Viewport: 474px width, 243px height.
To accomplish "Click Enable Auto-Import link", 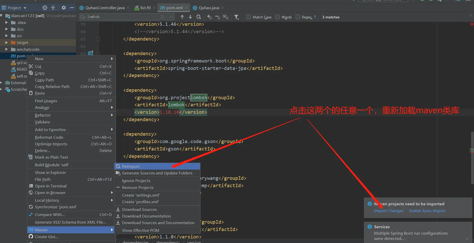I will [x=427, y=211].
